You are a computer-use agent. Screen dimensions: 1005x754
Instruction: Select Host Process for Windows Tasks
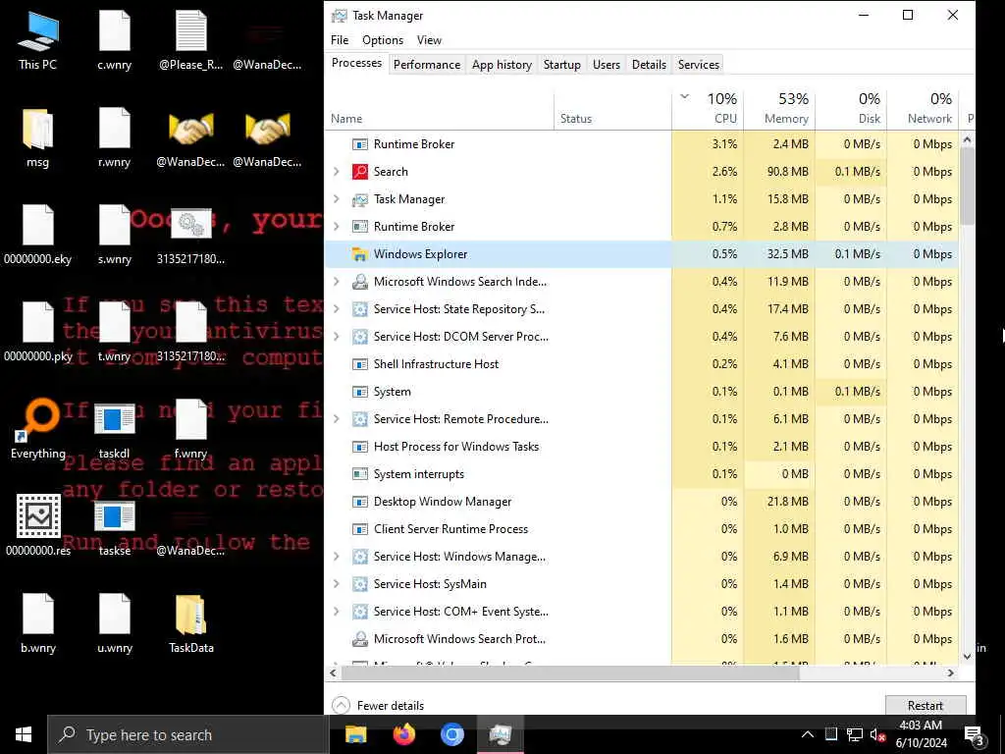pyautogui.click(x=642, y=447)
